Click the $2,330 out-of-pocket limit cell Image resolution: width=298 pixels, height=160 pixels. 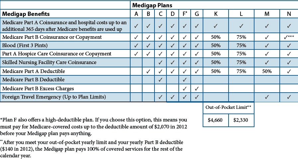(x=241, y=120)
